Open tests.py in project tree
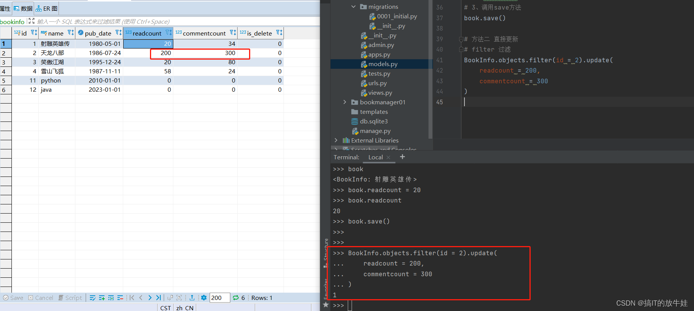 [x=375, y=73]
